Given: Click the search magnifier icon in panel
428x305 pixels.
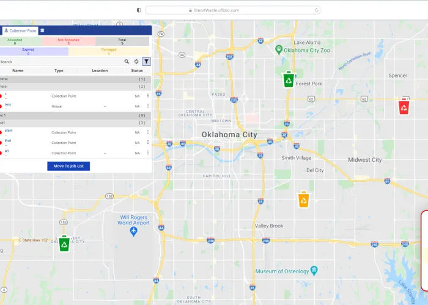Looking at the screenshot, I should point(127,62).
